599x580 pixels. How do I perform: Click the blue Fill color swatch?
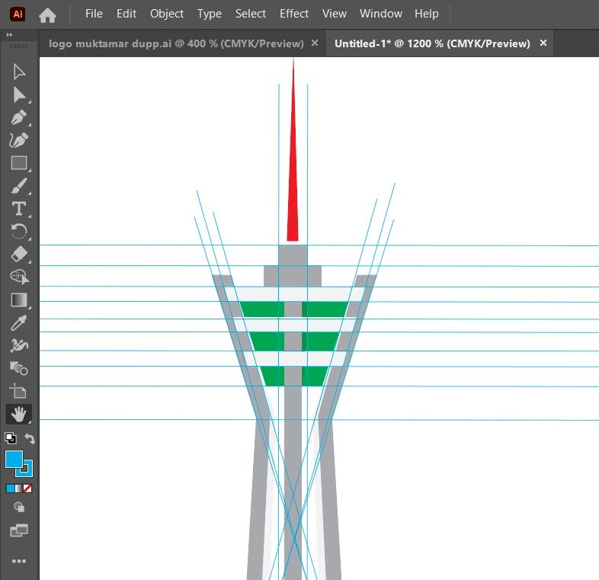pos(14,459)
